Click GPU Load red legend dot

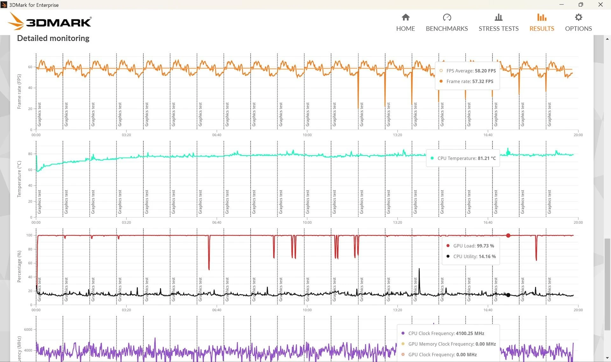(448, 246)
